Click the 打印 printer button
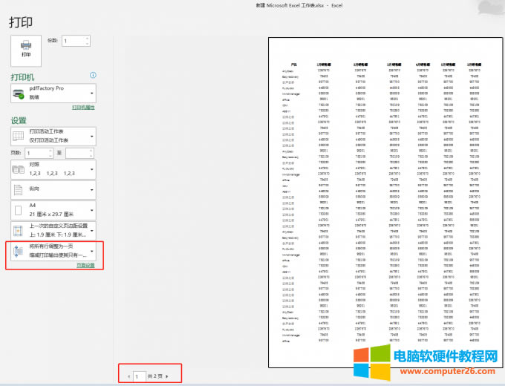This screenshot has height=386, width=505. [26, 49]
